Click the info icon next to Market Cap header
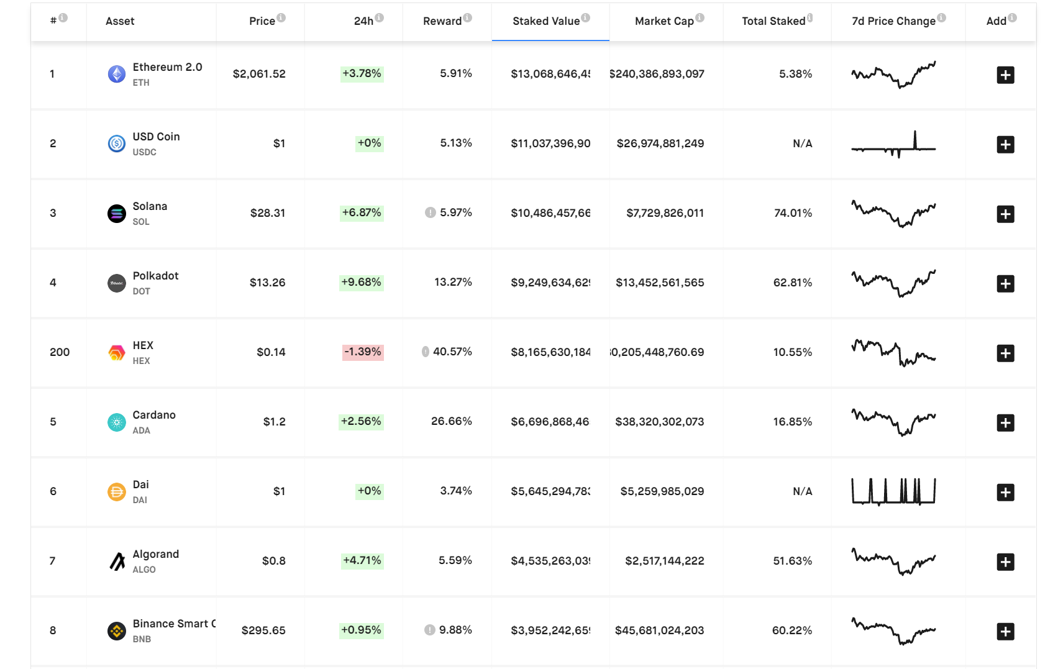Viewport: 1058px width, 669px height. (700, 17)
